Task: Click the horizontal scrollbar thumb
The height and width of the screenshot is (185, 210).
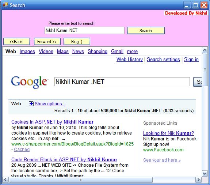Action: (81, 180)
